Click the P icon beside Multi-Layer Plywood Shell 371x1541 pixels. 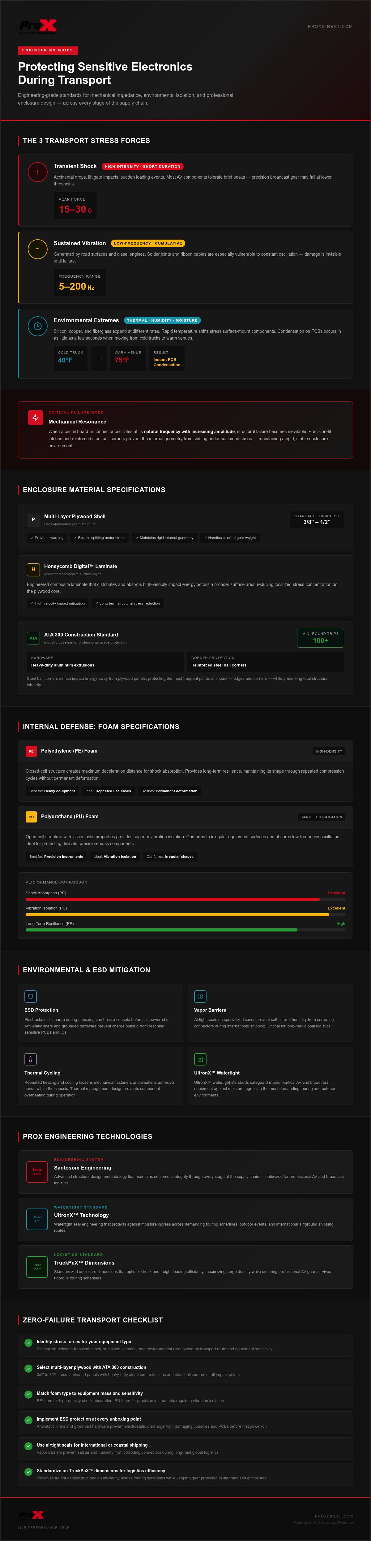(x=33, y=519)
